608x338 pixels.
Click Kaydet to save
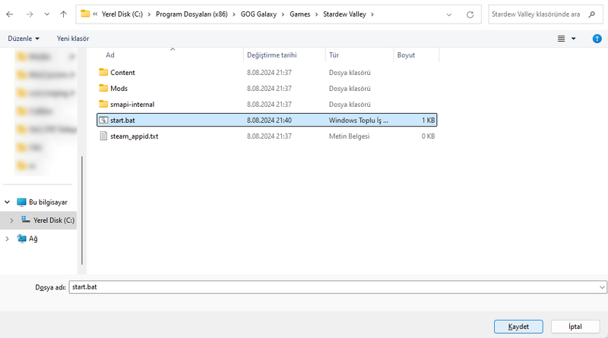point(518,327)
